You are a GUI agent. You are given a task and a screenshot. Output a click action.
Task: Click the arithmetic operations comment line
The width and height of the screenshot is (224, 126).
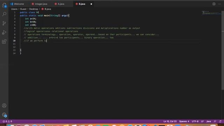coord(82,28)
